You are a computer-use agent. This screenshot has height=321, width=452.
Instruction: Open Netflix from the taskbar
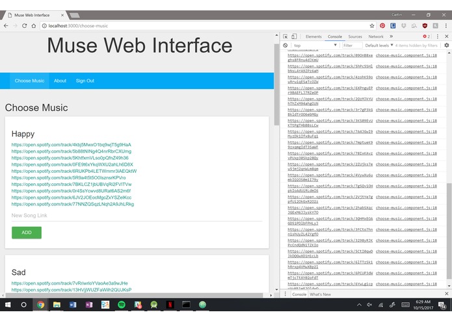pos(170,305)
